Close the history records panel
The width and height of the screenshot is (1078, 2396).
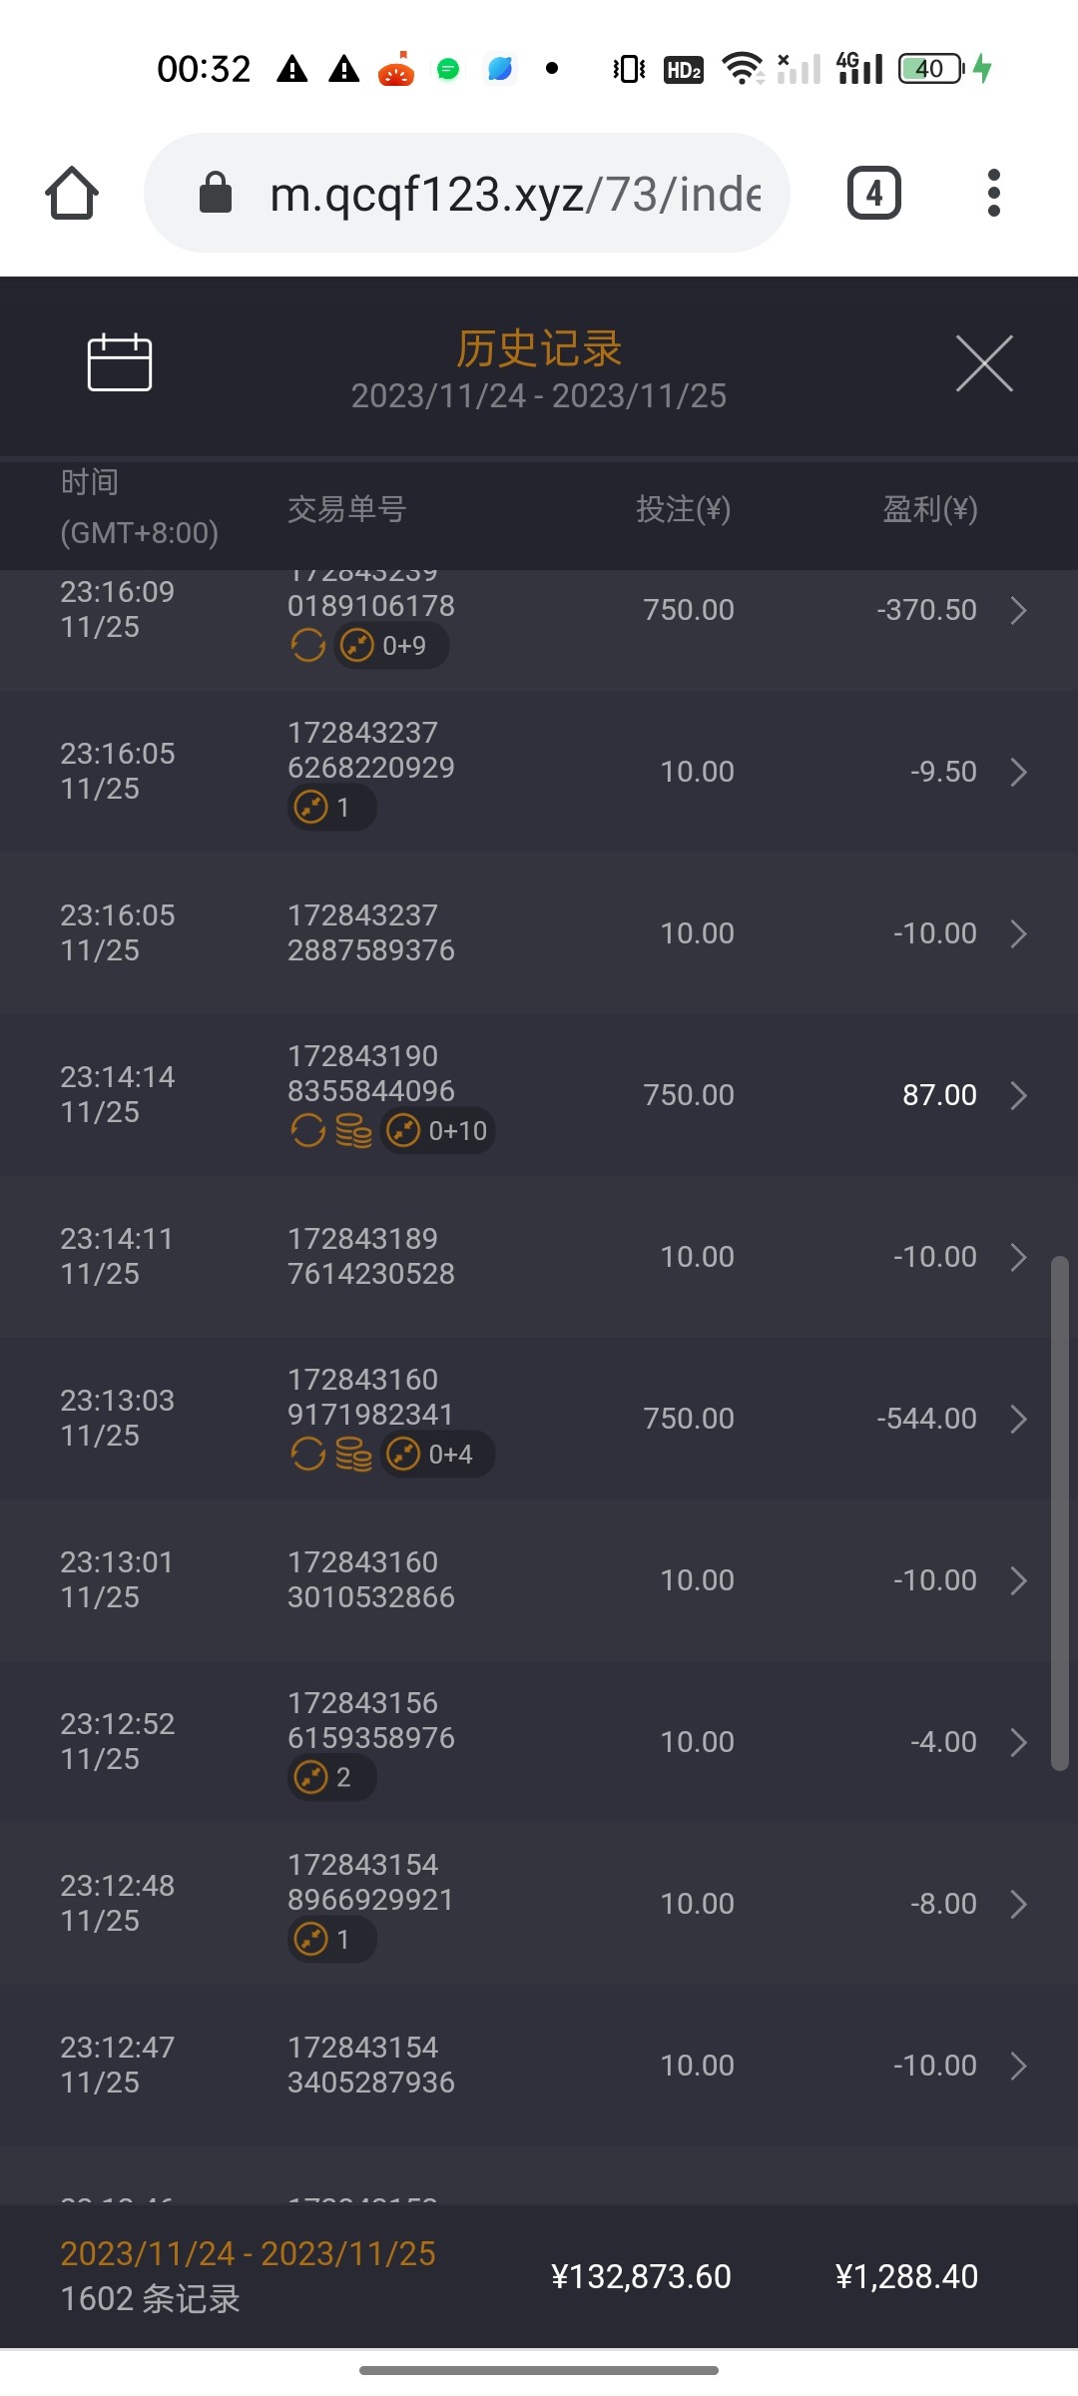tap(984, 363)
